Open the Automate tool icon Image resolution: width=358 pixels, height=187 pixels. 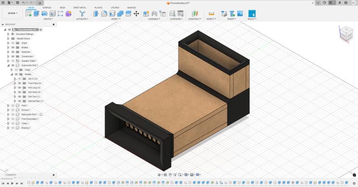click(x=82, y=13)
